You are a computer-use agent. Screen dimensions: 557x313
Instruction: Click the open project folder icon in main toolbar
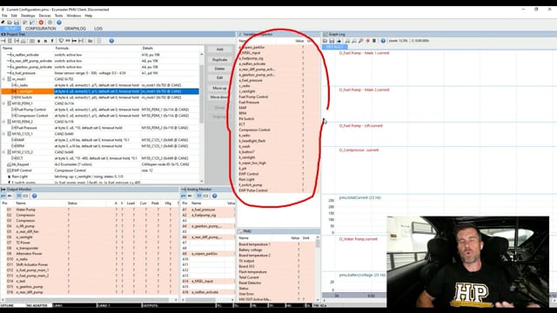tap(10, 23)
